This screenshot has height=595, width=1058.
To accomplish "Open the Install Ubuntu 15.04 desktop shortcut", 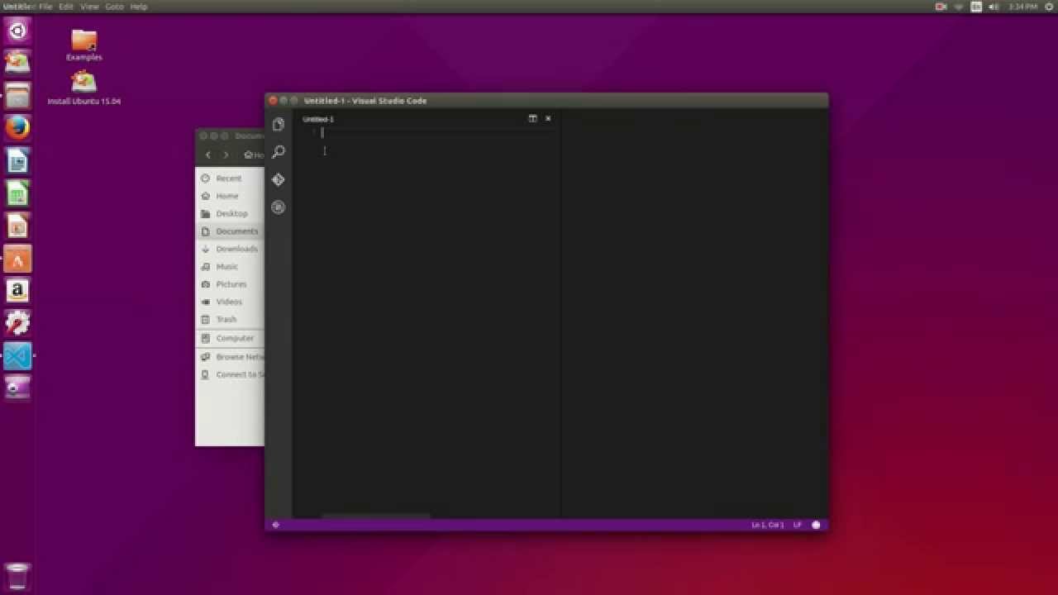I will (83, 88).
